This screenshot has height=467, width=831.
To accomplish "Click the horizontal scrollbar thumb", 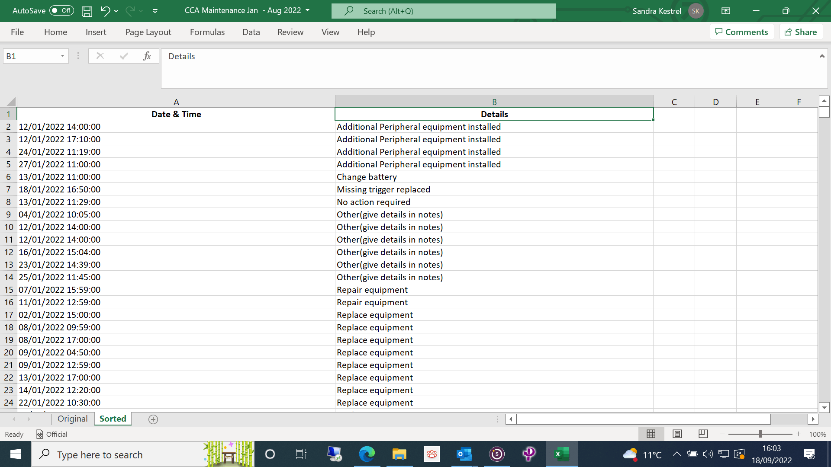I will 643,419.
